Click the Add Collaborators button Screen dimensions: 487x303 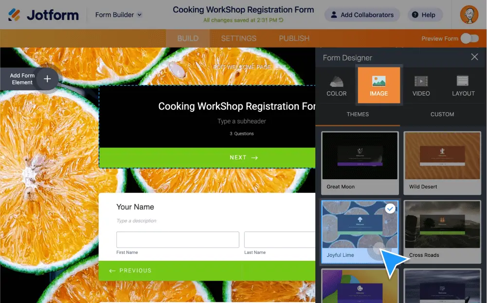[x=362, y=15]
